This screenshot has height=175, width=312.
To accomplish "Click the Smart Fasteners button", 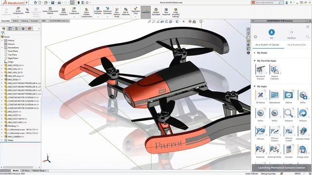I will pyautogui.click(x=63, y=12).
